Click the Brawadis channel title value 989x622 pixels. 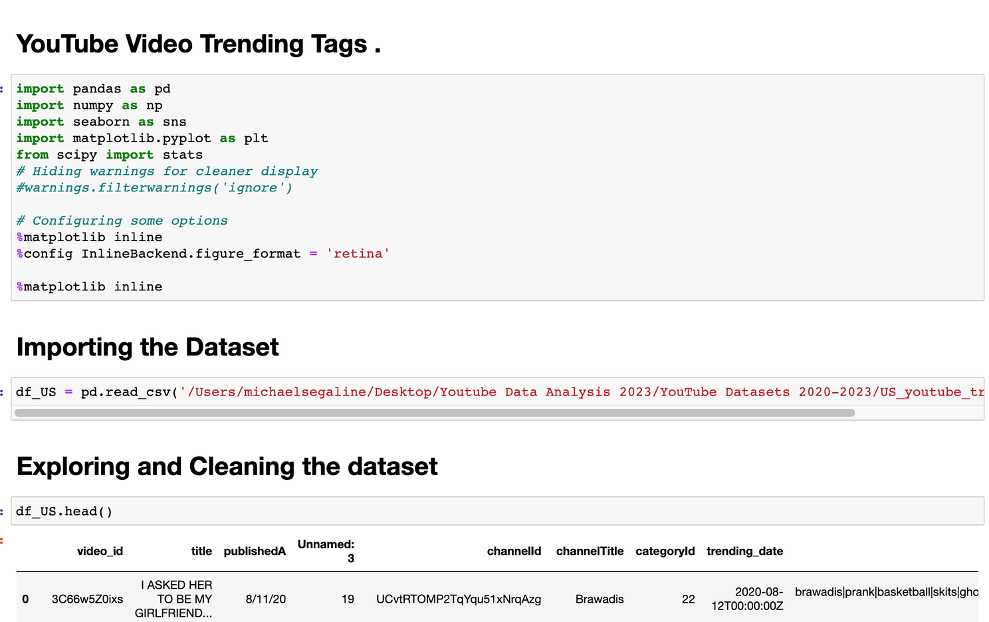(x=600, y=599)
